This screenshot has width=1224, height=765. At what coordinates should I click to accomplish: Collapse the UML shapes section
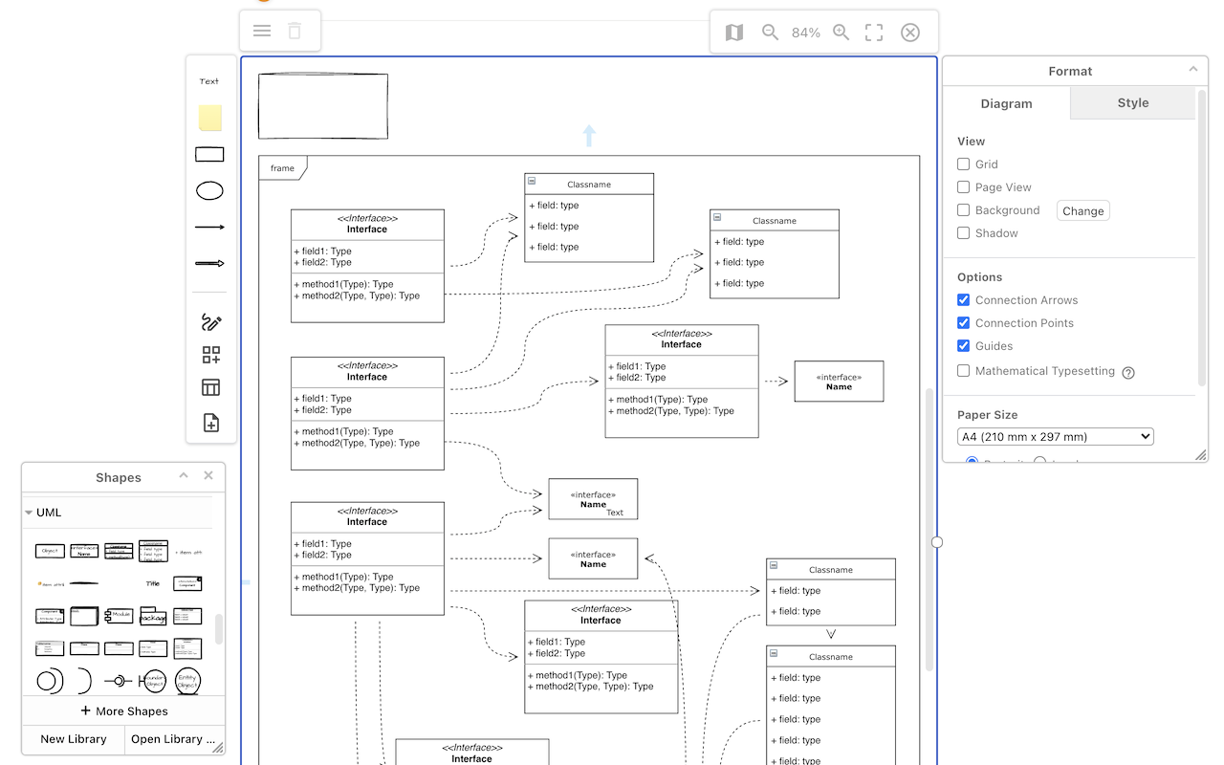point(28,512)
